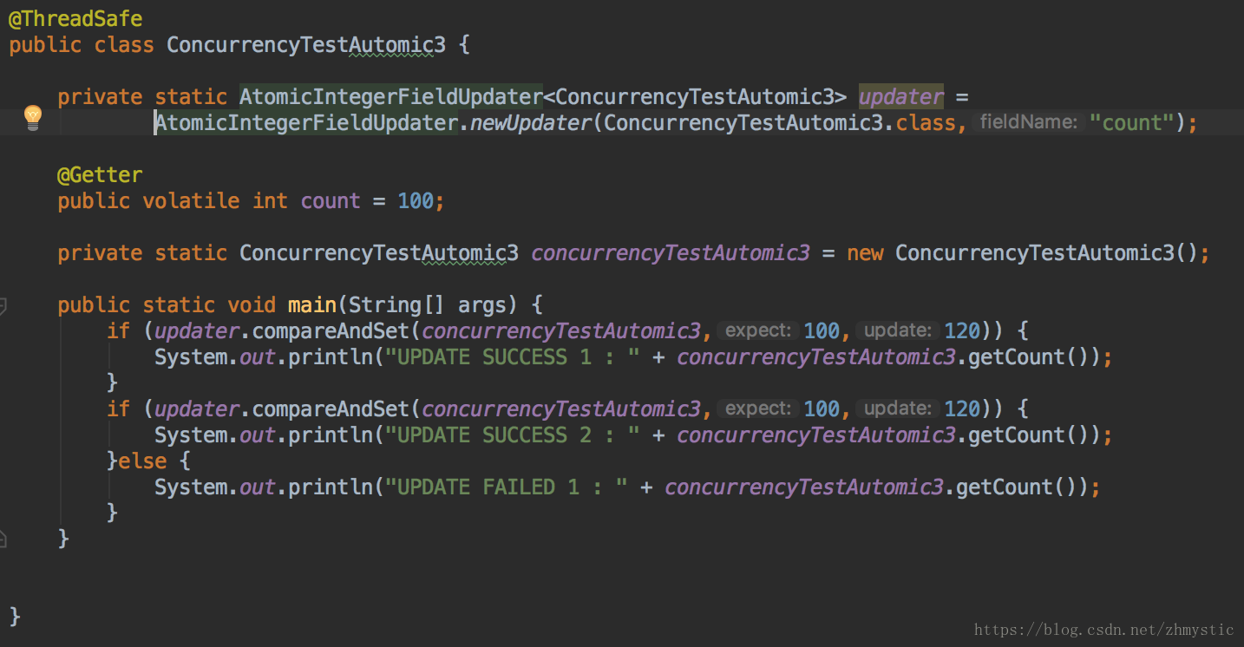
Task: Click the "count" string literal
Action: (1131, 122)
